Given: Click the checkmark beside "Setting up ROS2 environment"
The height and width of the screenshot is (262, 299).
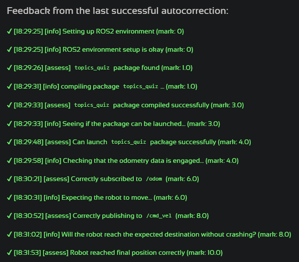Looking at the screenshot, I should pos(9,31).
